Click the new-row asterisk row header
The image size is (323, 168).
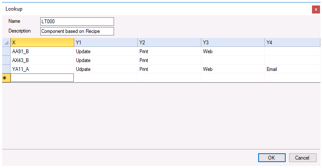[6, 78]
